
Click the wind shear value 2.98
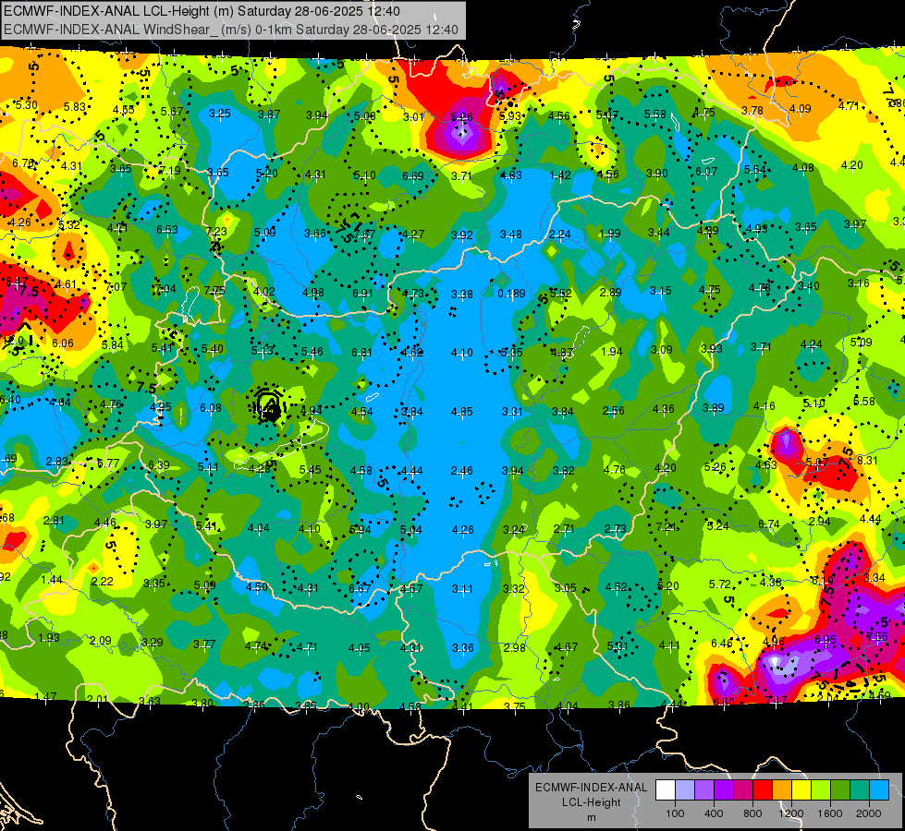(514, 648)
